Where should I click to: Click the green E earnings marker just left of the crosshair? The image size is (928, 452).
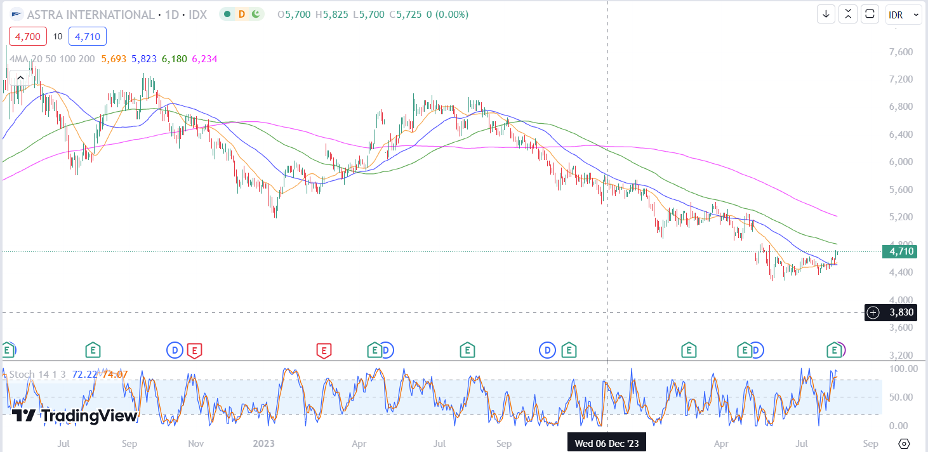[569, 349]
